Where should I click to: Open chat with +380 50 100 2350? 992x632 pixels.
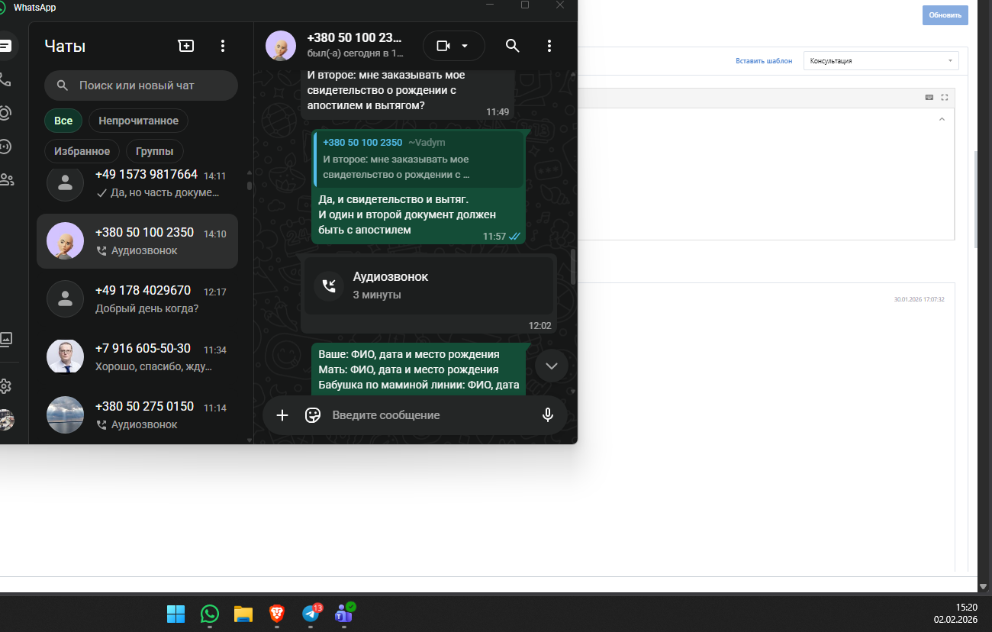pos(137,241)
